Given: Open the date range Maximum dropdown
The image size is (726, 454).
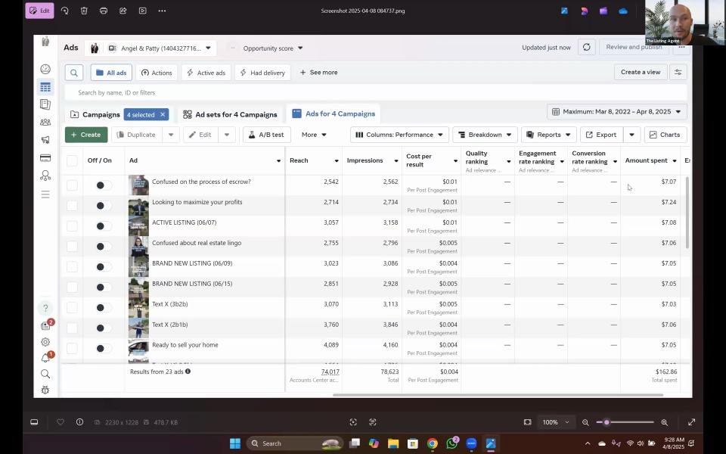Looking at the screenshot, I should (617, 112).
